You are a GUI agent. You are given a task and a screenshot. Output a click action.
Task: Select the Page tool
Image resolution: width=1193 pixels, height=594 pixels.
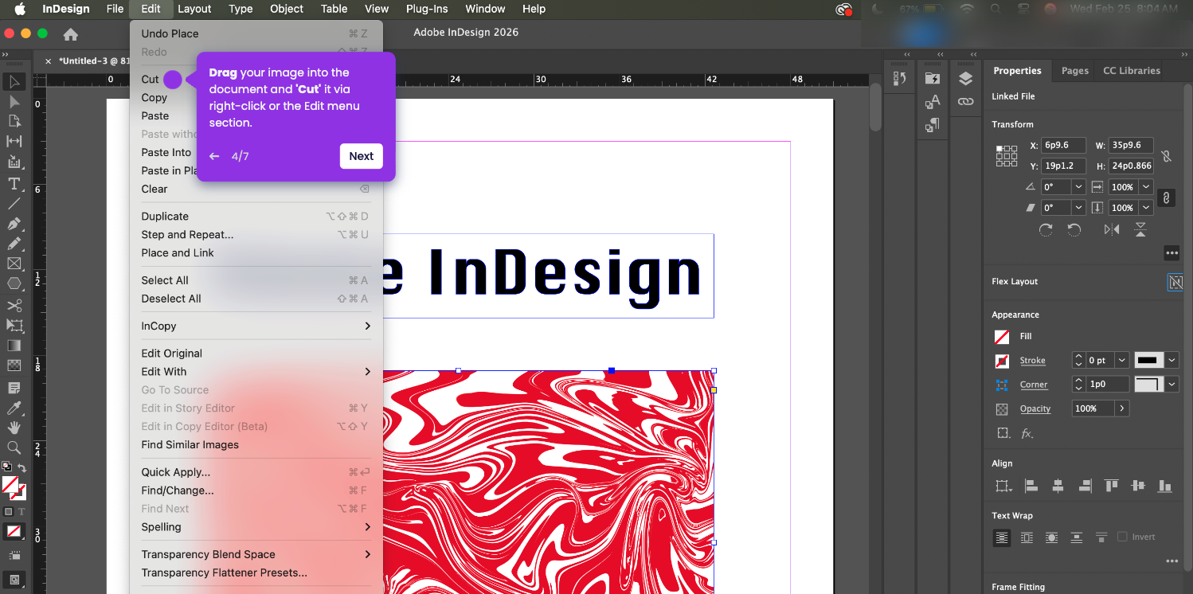click(x=14, y=121)
